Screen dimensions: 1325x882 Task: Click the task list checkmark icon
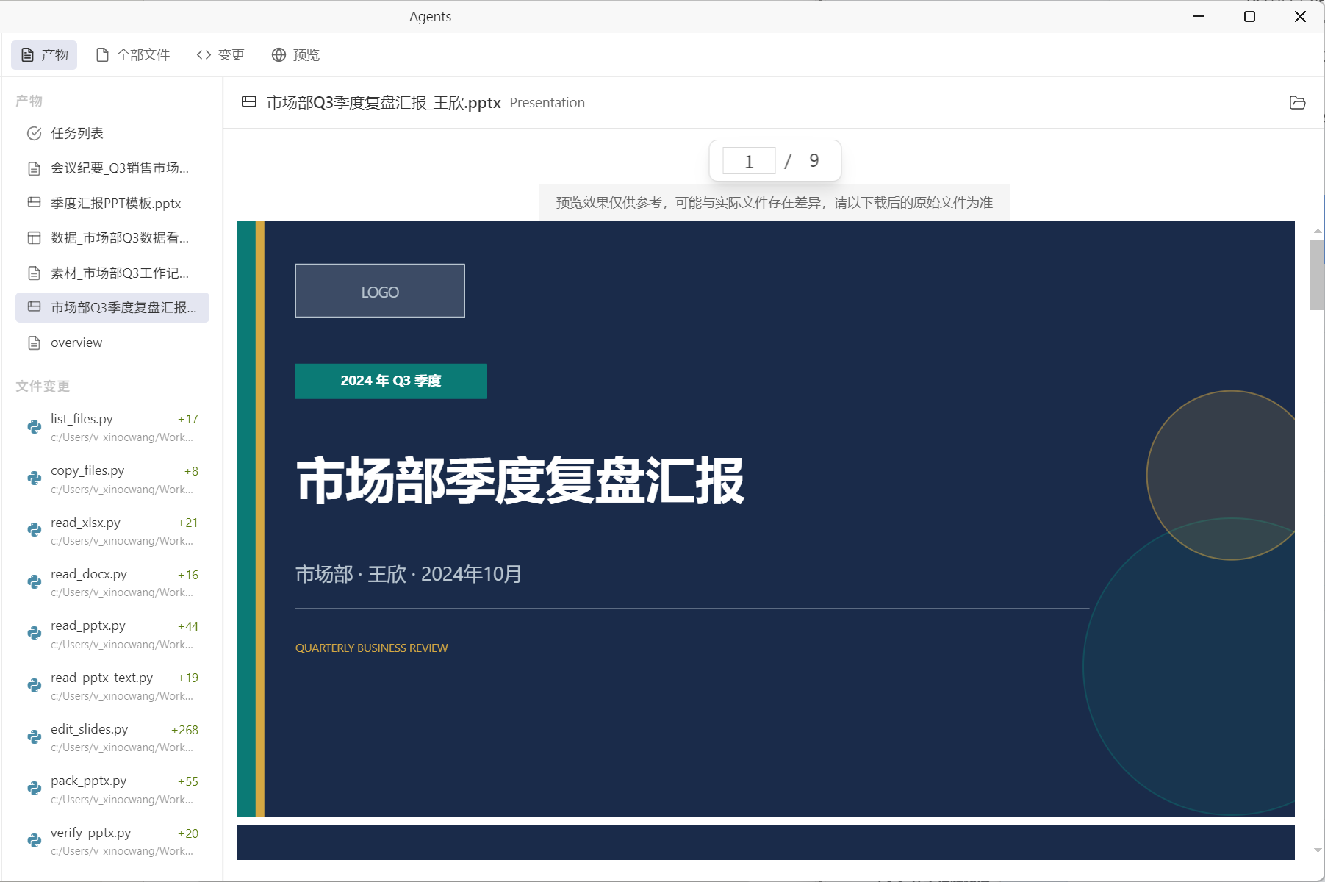point(34,133)
